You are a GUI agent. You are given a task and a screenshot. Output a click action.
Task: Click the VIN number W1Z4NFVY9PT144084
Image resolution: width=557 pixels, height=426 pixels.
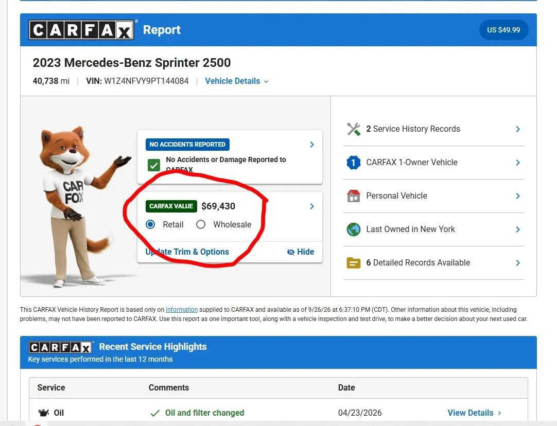pyautogui.click(x=146, y=81)
